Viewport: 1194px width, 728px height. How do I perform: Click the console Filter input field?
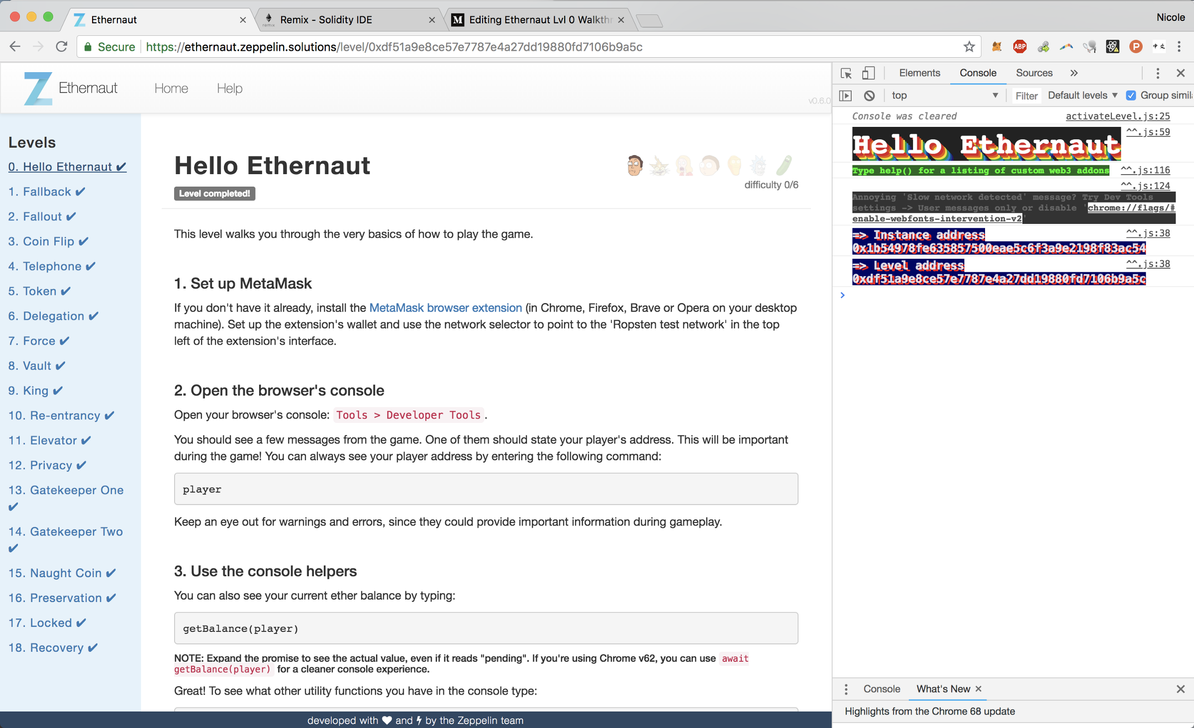tap(1026, 96)
